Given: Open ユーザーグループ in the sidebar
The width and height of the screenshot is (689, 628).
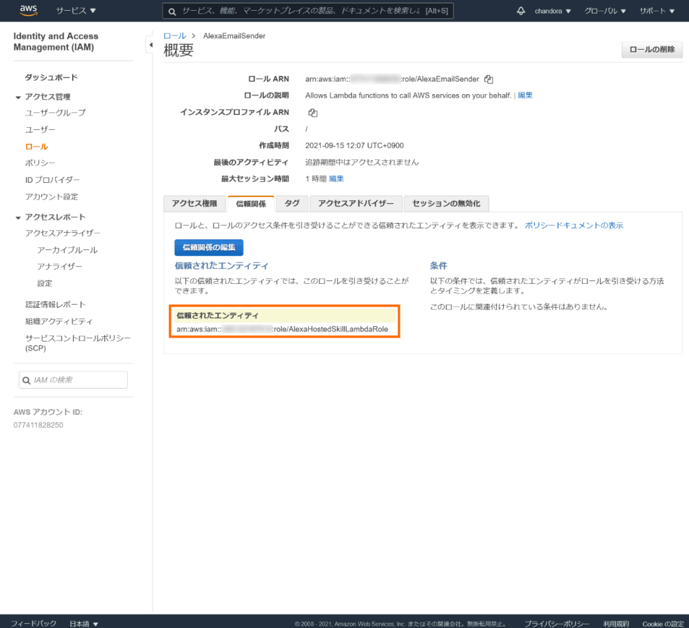Looking at the screenshot, I should point(55,113).
